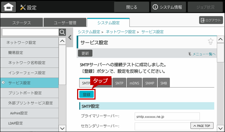Select the SMB tab
The image size is (225, 132).
point(163,83)
